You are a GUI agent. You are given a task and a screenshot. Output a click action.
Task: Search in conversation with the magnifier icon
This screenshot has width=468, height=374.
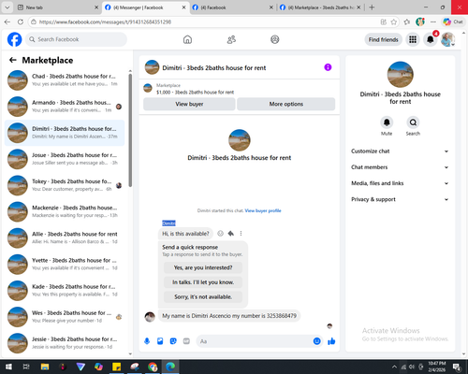tap(413, 122)
